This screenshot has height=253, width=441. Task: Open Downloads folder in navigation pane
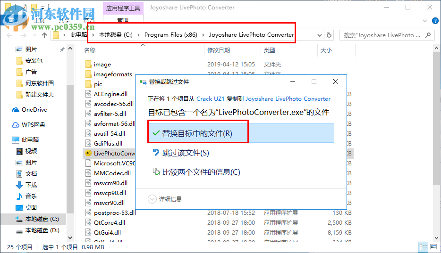26,185
